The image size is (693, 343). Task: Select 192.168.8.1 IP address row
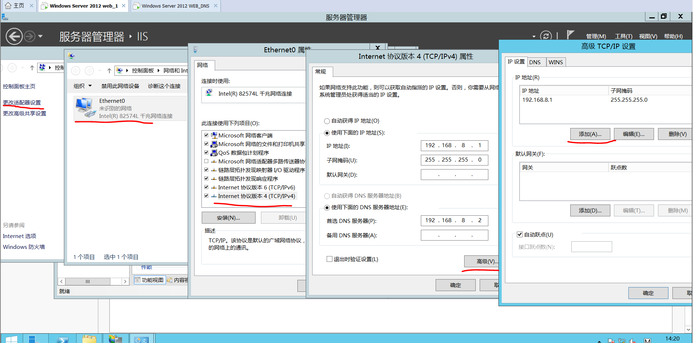tap(606, 100)
